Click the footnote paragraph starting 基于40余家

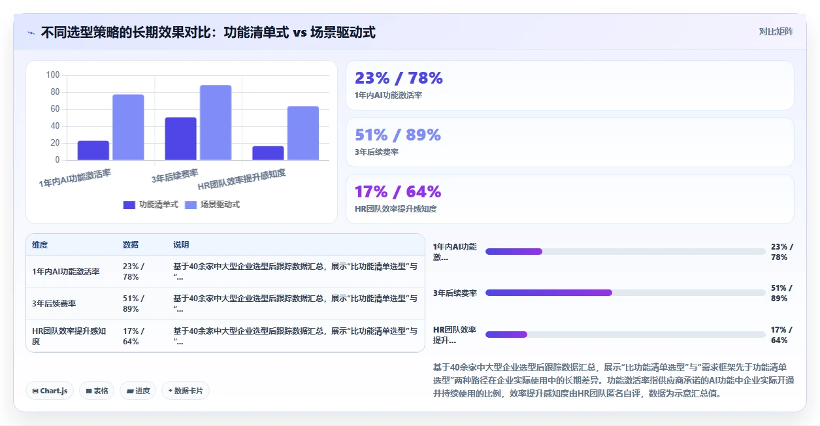[x=613, y=380]
